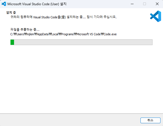This screenshot has height=126, width=163.
Task: Click the disabled maximize button
Action: point(145,4)
